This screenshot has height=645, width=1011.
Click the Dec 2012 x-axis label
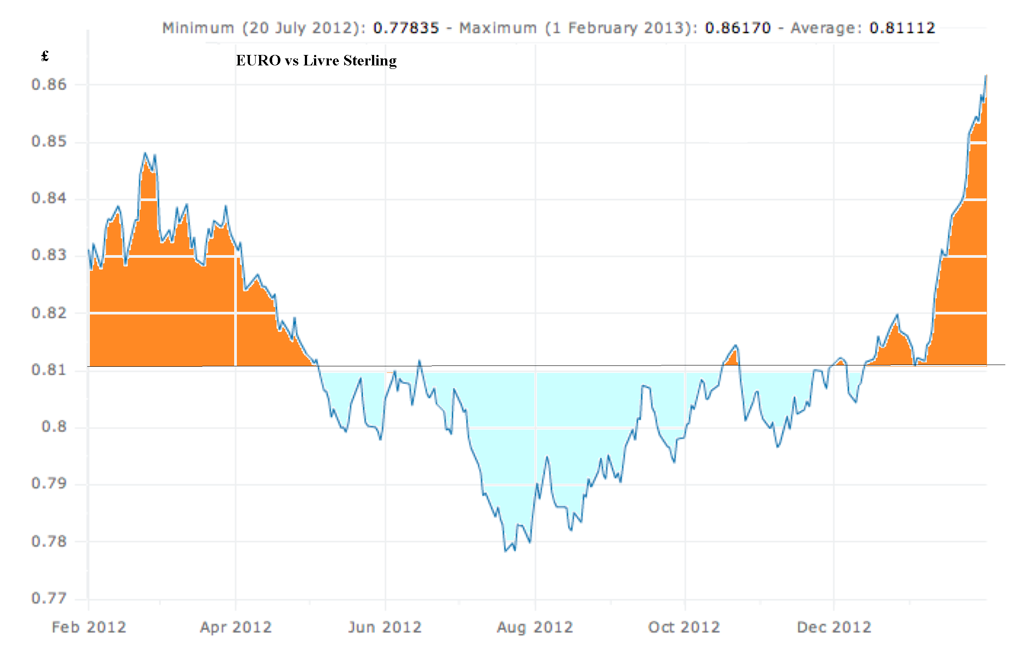(834, 627)
